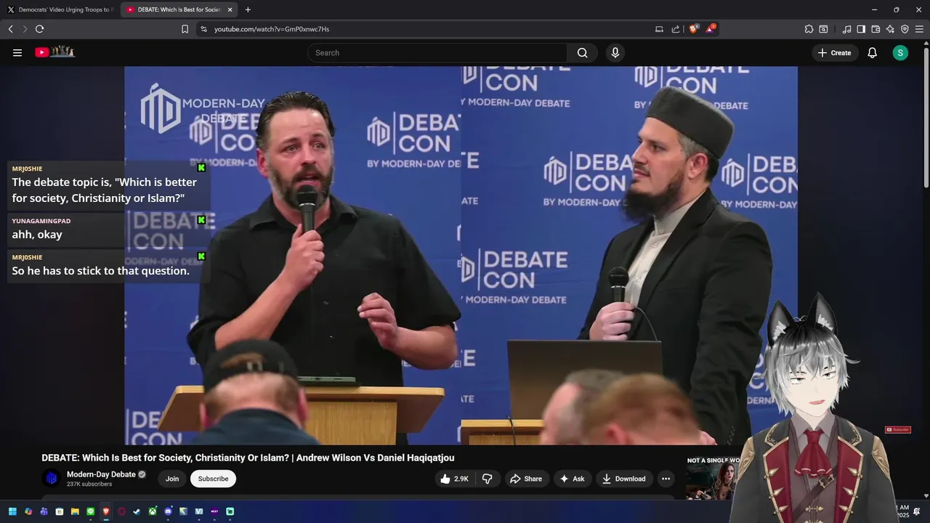Image resolution: width=930 pixels, height=523 pixels.
Task: Open the Modern-Day Debate channel avatar
Action: point(52,479)
